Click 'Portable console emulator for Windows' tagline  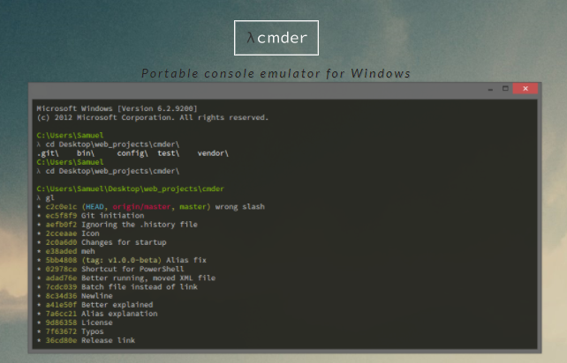pyautogui.click(x=276, y=73)
